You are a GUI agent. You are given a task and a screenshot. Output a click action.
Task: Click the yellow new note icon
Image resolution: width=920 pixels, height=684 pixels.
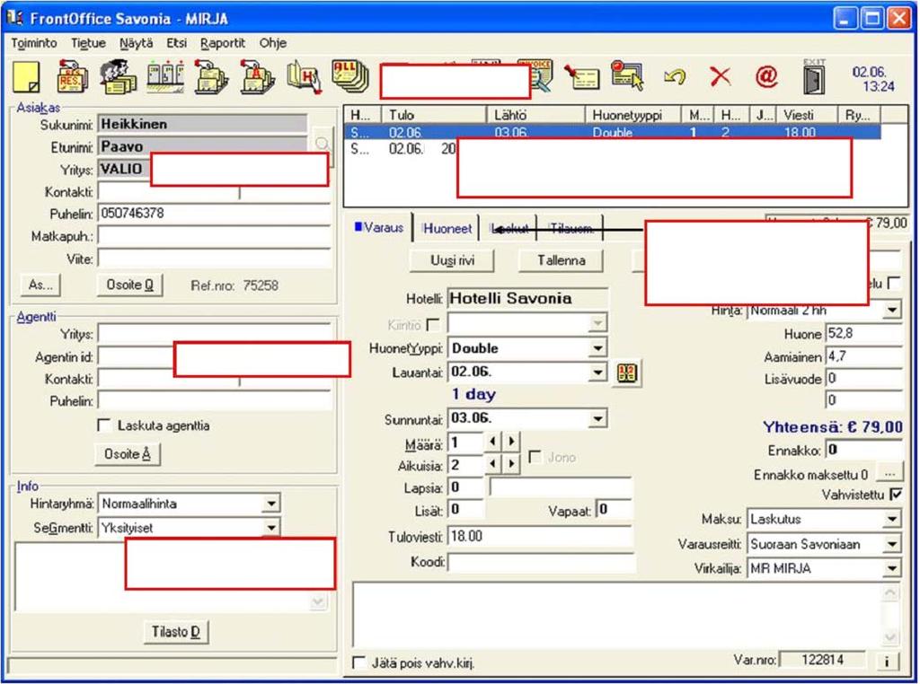26,77
